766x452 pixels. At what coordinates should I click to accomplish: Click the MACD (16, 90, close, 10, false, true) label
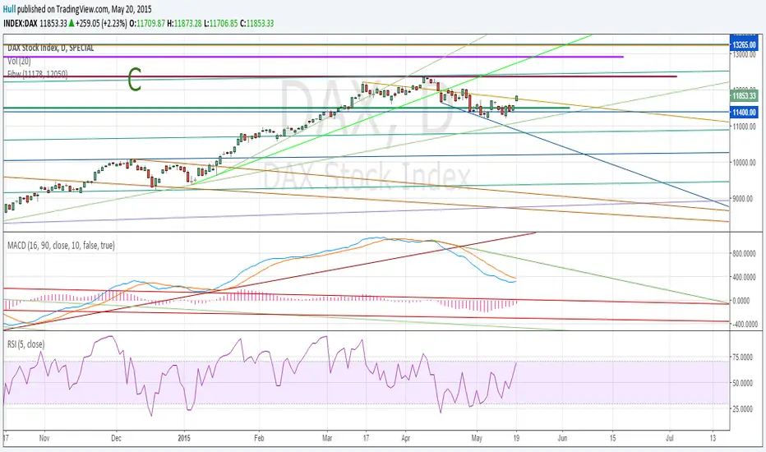[x=61, y=245]
